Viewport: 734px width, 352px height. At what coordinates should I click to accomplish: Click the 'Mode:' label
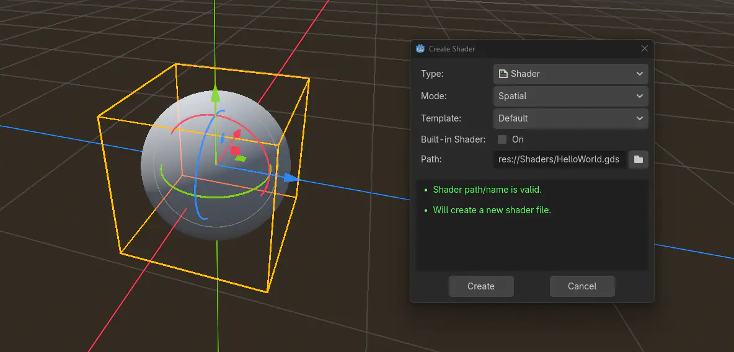pos(434,96)
